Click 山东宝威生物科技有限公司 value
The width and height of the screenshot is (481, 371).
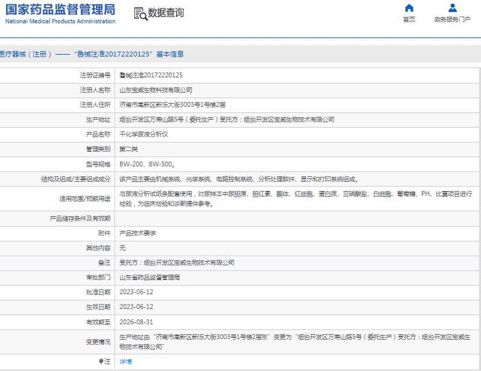[156, 90]
